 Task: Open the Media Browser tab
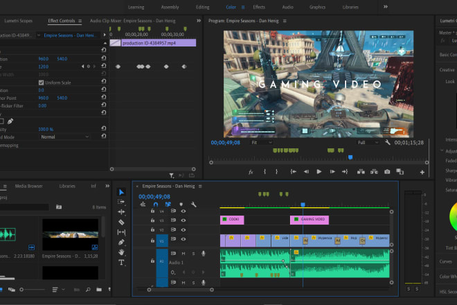point(28,186)
